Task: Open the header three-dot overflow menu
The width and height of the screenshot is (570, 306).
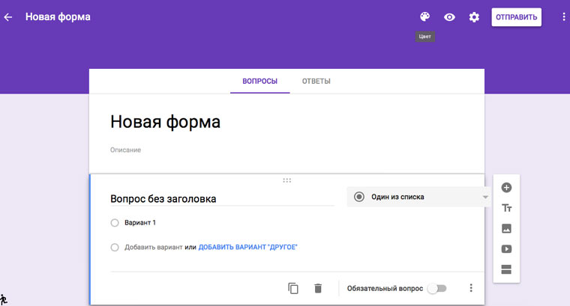Action: click(563, 17)
